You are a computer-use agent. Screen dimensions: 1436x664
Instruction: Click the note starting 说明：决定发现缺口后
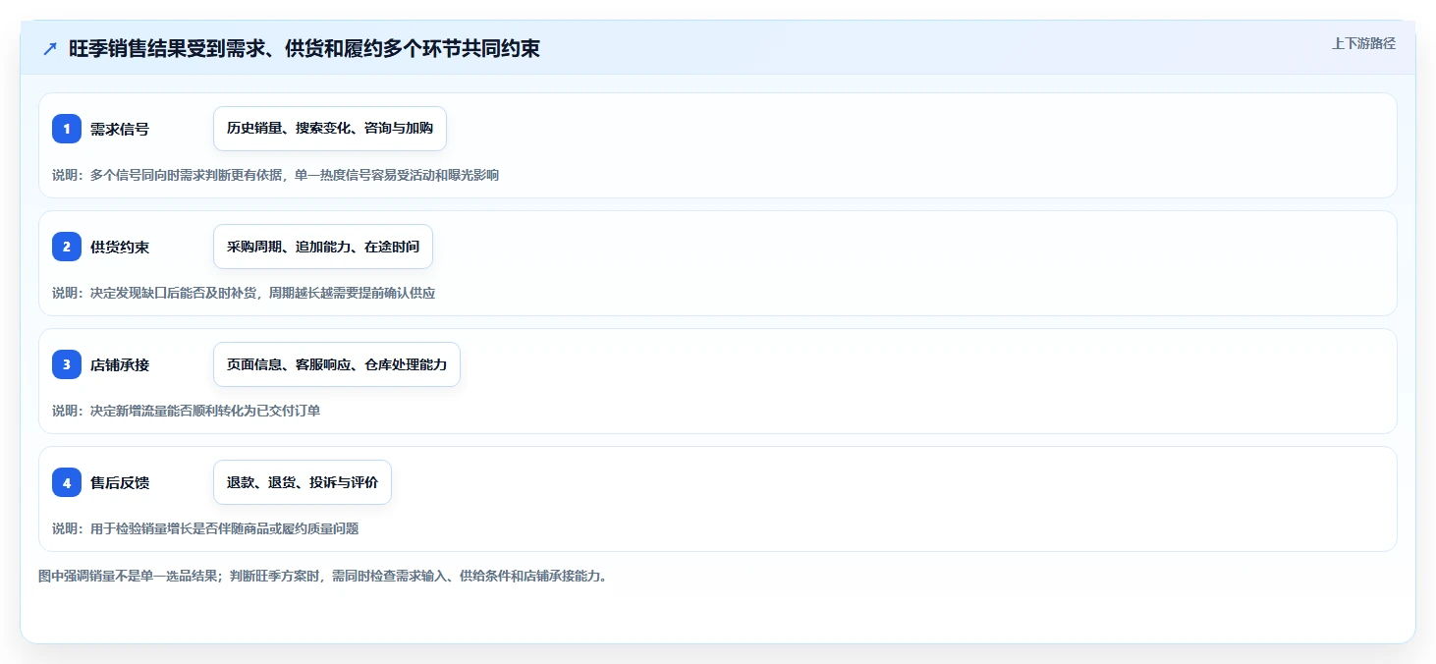click(x=244, y=293)
